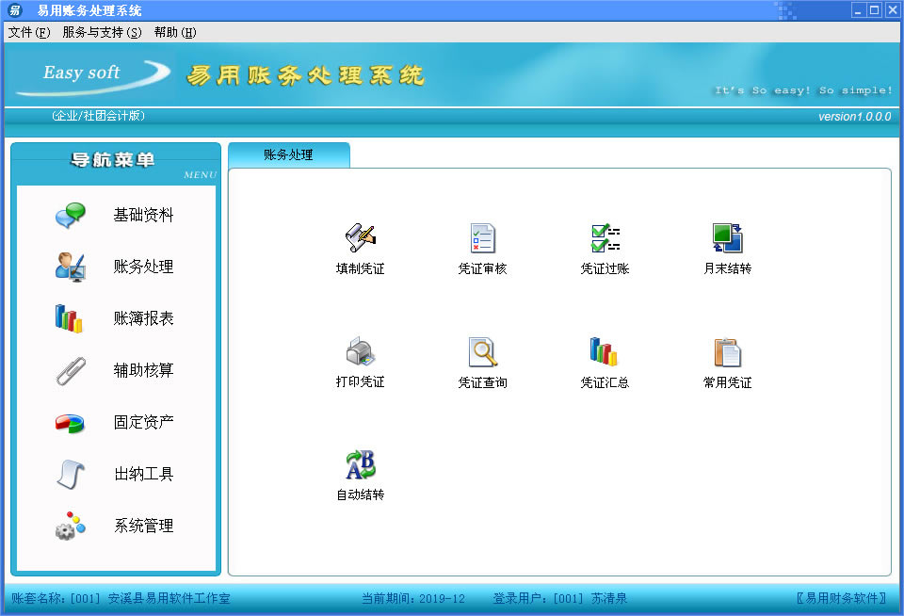Select 基础资料 label in navigation menu
This screenshot has width=904, height=616.
143,215
